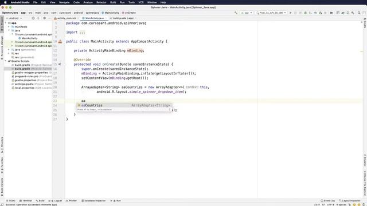Open the Gradle side panel

[365, 23]
